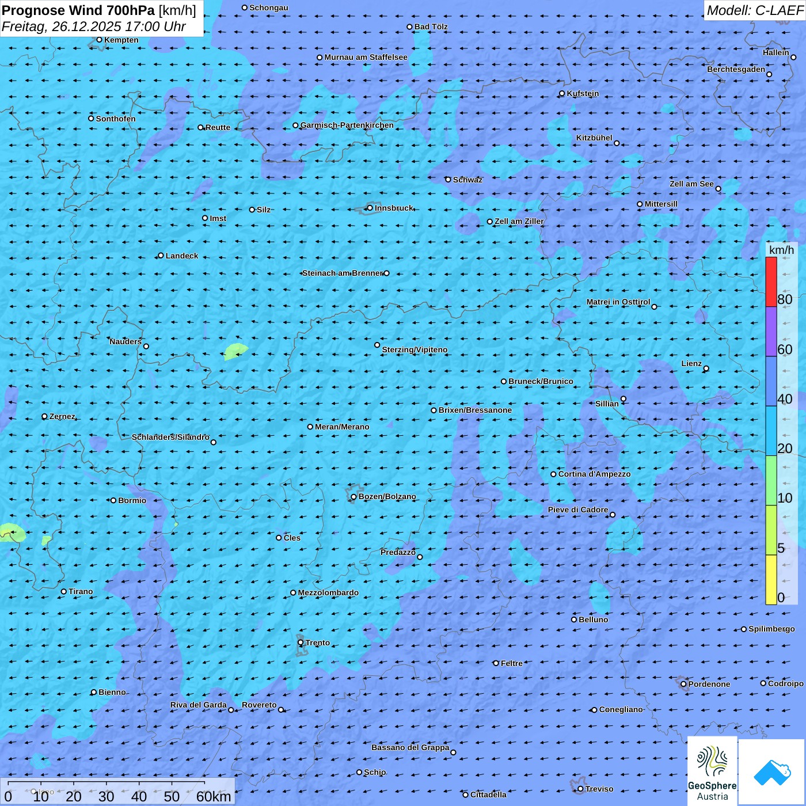Click the 'Bassano del Grappa' label
806x806 pixels.
pyautogui.click(x=410, y=747)
